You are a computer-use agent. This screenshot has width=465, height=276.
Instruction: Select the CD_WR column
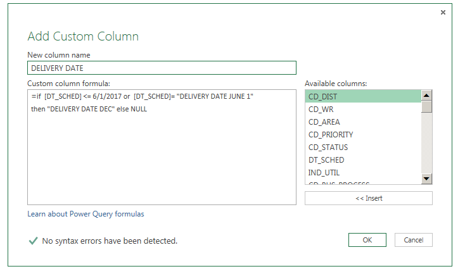pos(363,110)
